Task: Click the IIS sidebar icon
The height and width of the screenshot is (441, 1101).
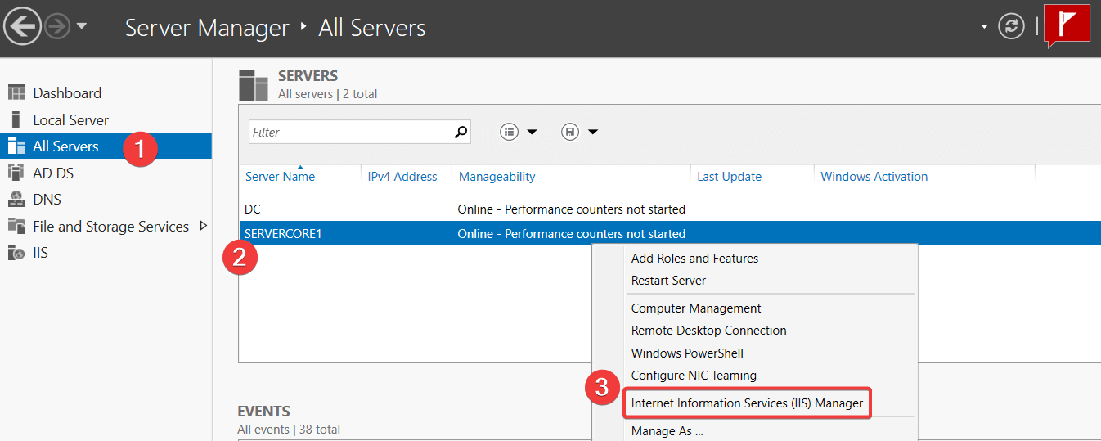Action: click(16, 253)
